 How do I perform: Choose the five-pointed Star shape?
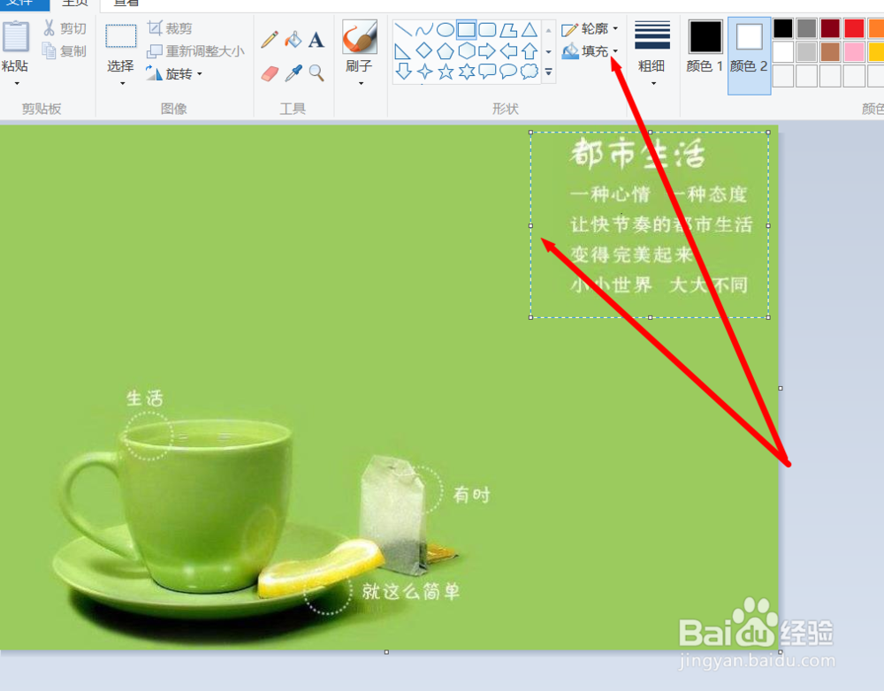pyautogui.click(x=446, y=71)
